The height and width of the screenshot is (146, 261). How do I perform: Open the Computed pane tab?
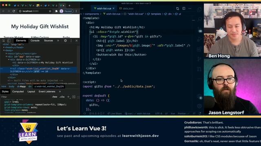18,92
